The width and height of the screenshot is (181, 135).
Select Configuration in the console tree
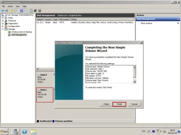pos(14,26)
